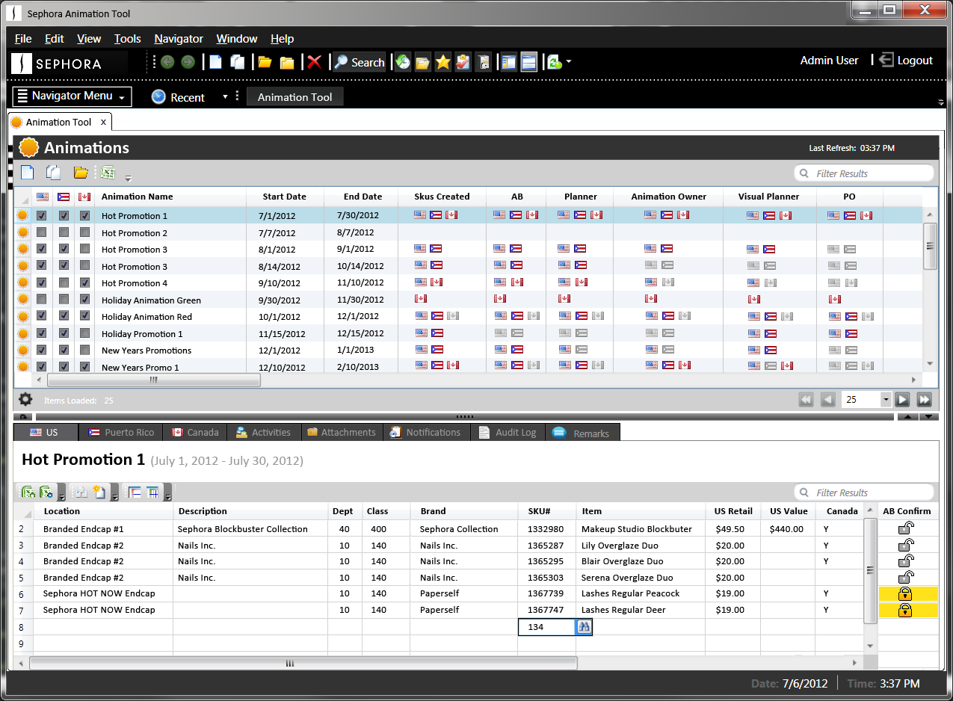Expand Animations toolbar overflow arrow
Screen dimensions: 953x701
point(128,178)
